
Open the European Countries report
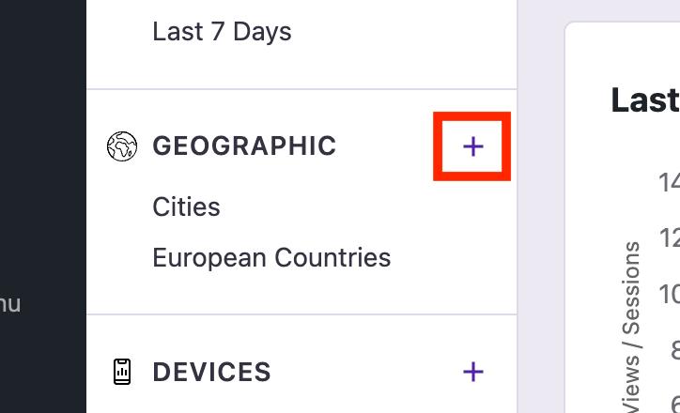click(271, 257)
